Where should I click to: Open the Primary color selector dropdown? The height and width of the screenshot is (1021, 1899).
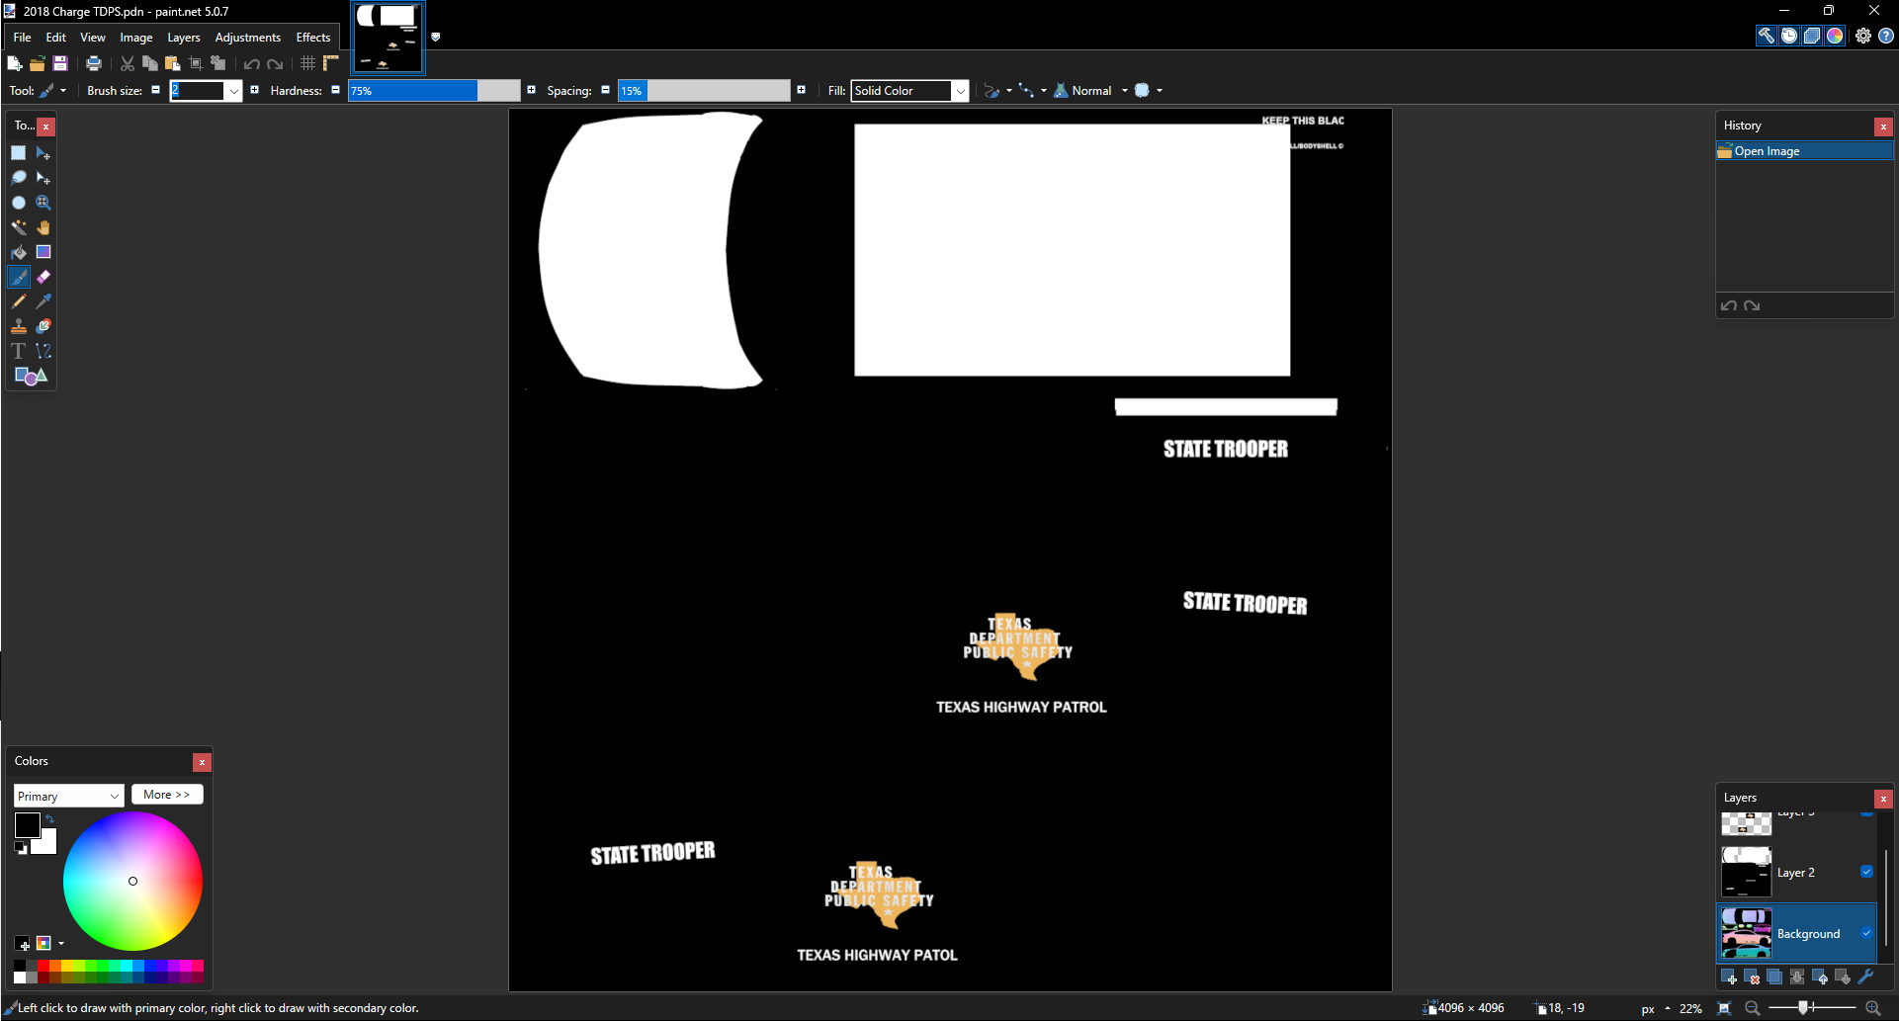(68, 796)
